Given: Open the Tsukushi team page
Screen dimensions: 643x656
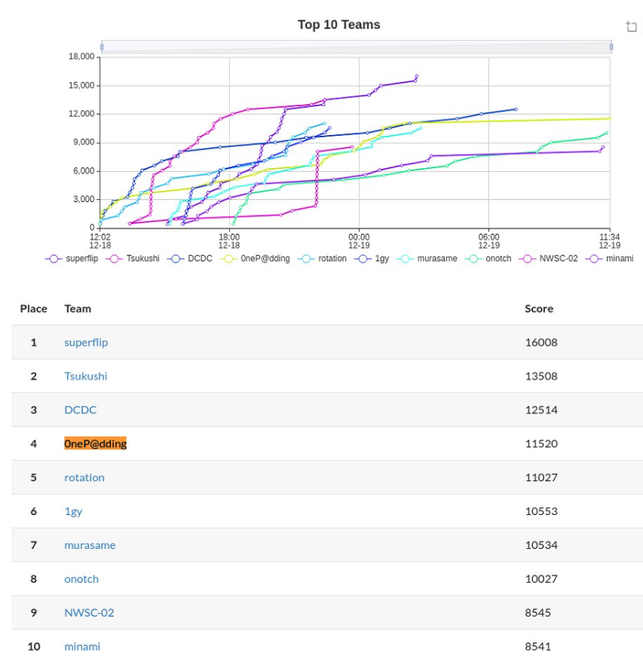Looking at the screenshot, I should pos(86,376).
